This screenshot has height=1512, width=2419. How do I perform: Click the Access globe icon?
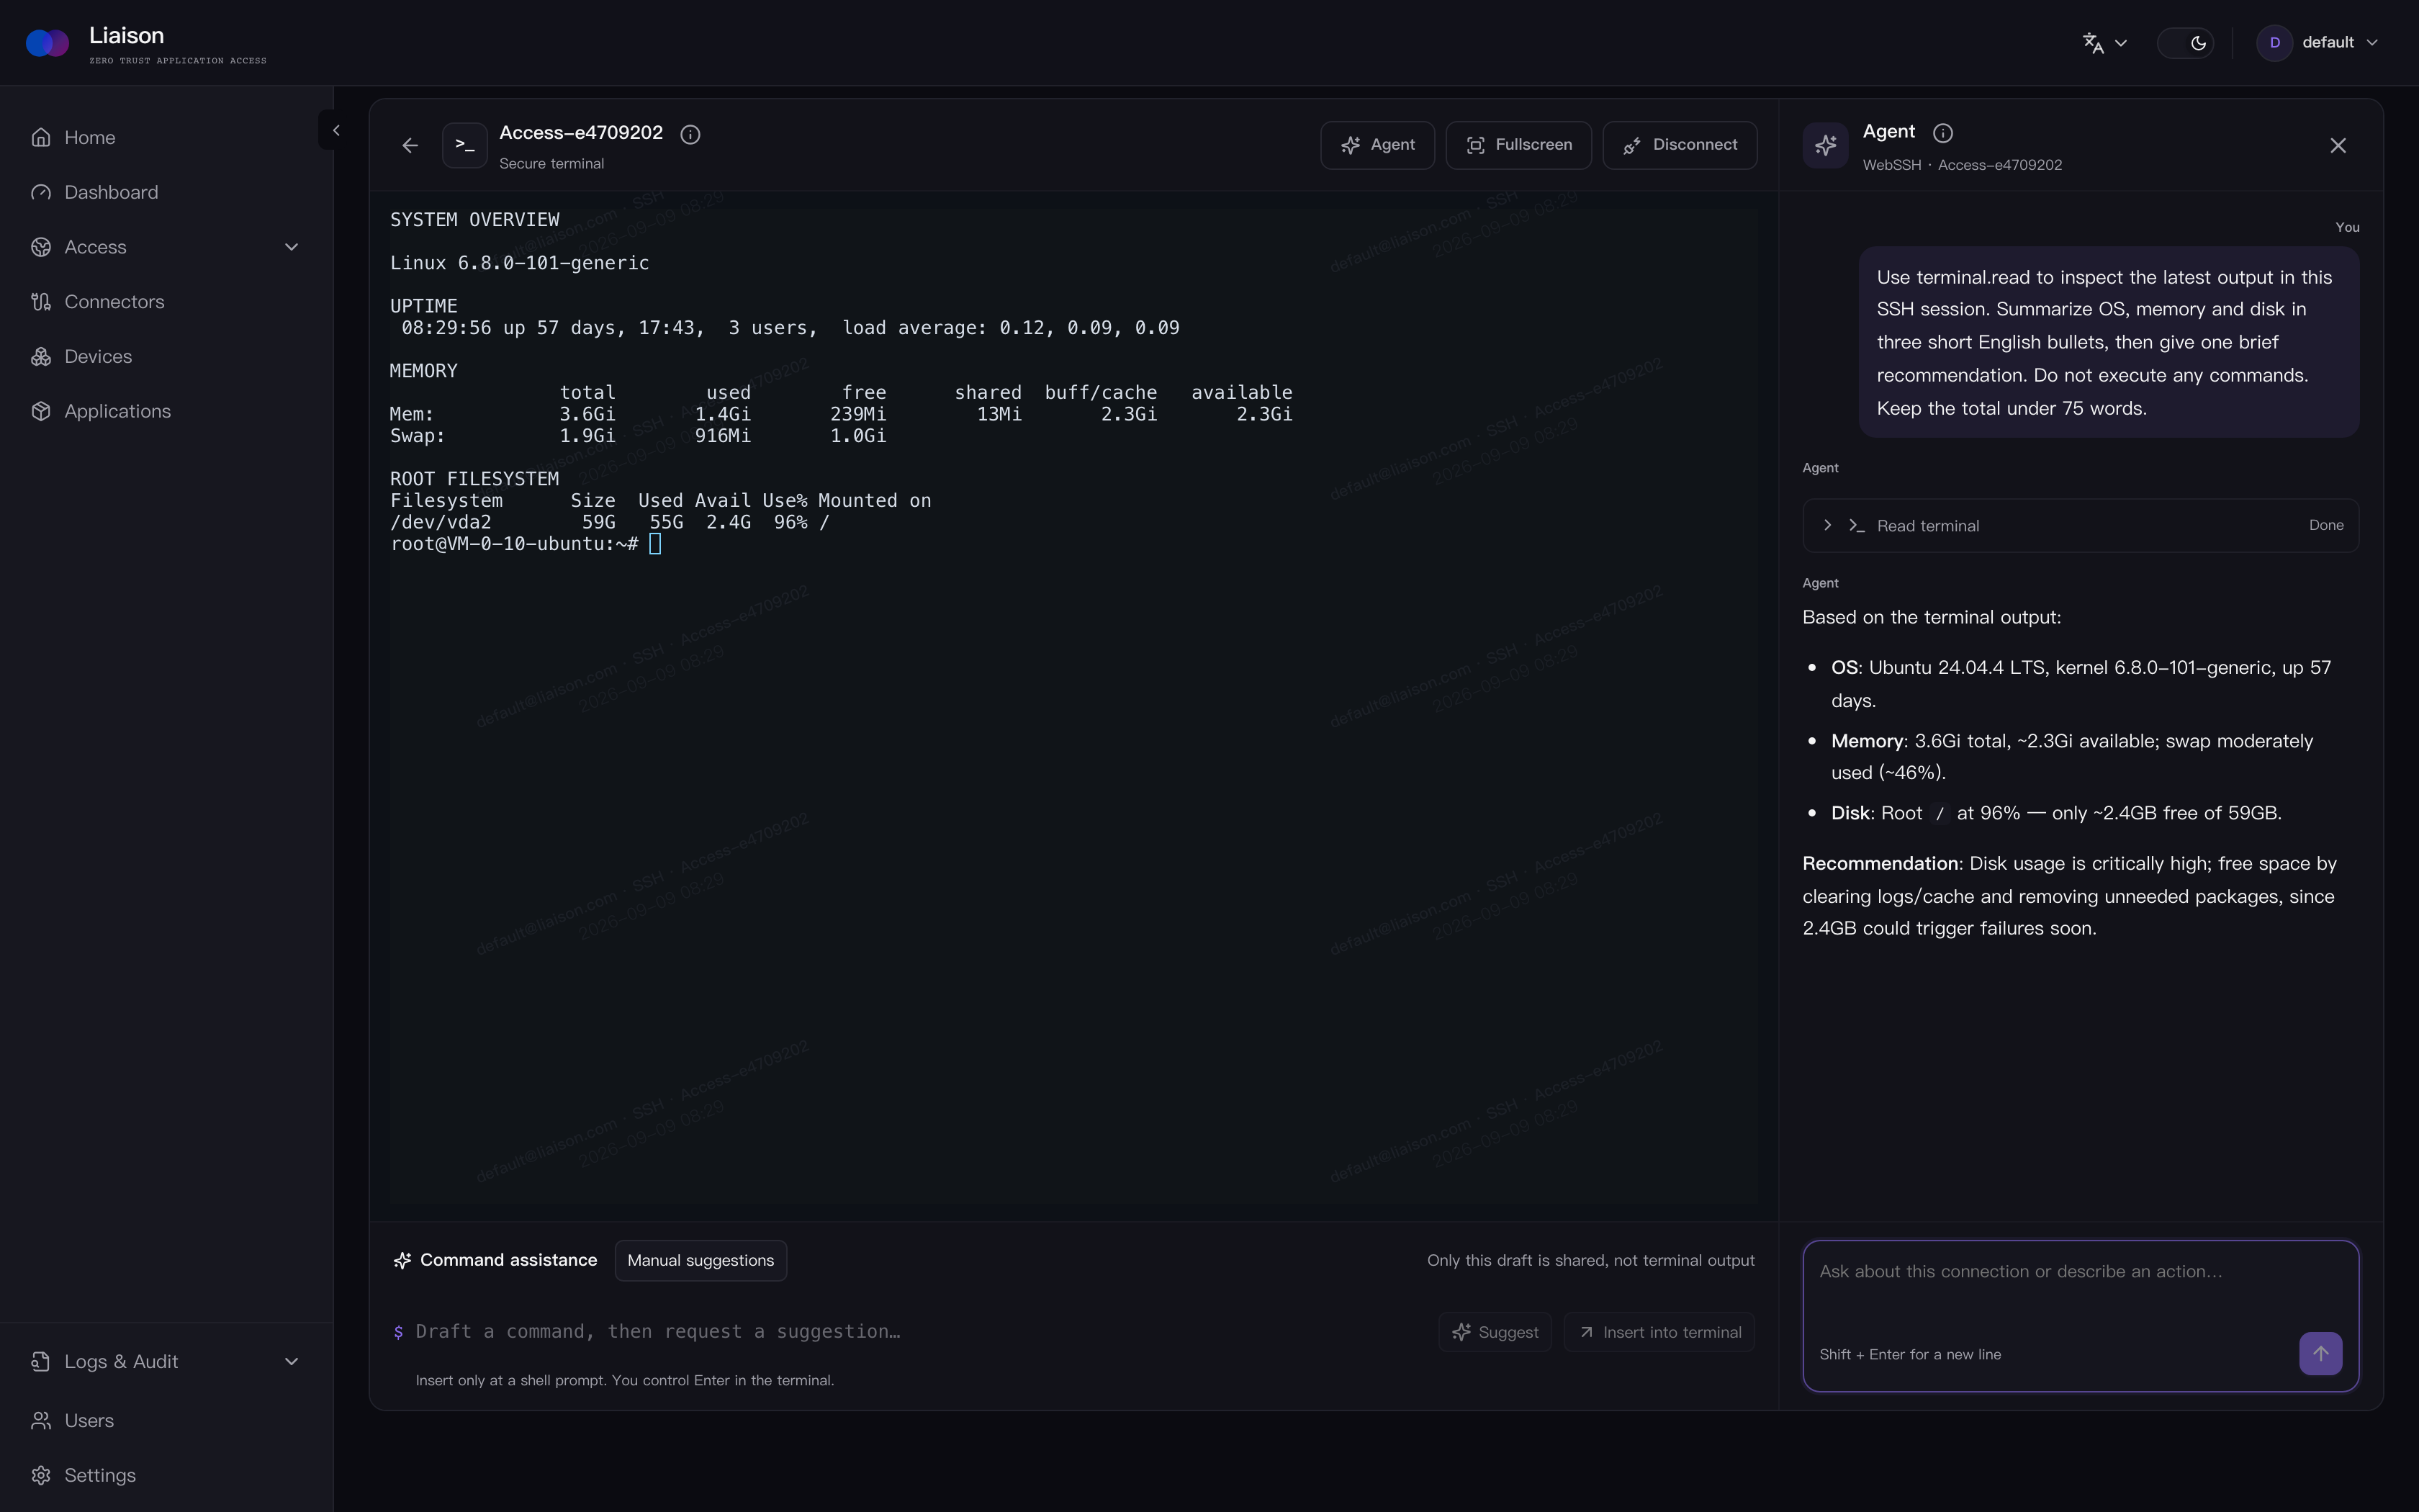pos(41,247)
